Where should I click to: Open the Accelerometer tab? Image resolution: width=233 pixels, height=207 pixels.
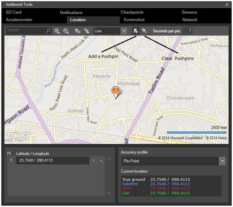(x=19, y=20)
